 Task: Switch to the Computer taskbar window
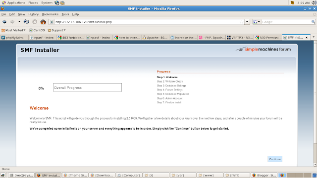pyautogui.click(x=129, y=175)
